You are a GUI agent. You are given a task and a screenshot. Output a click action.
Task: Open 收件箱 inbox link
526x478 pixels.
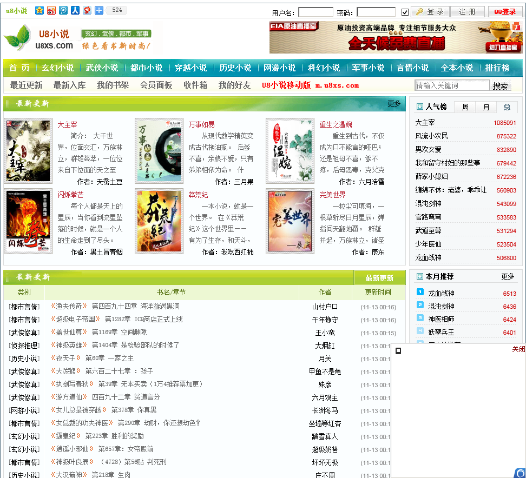pos(195,85)
